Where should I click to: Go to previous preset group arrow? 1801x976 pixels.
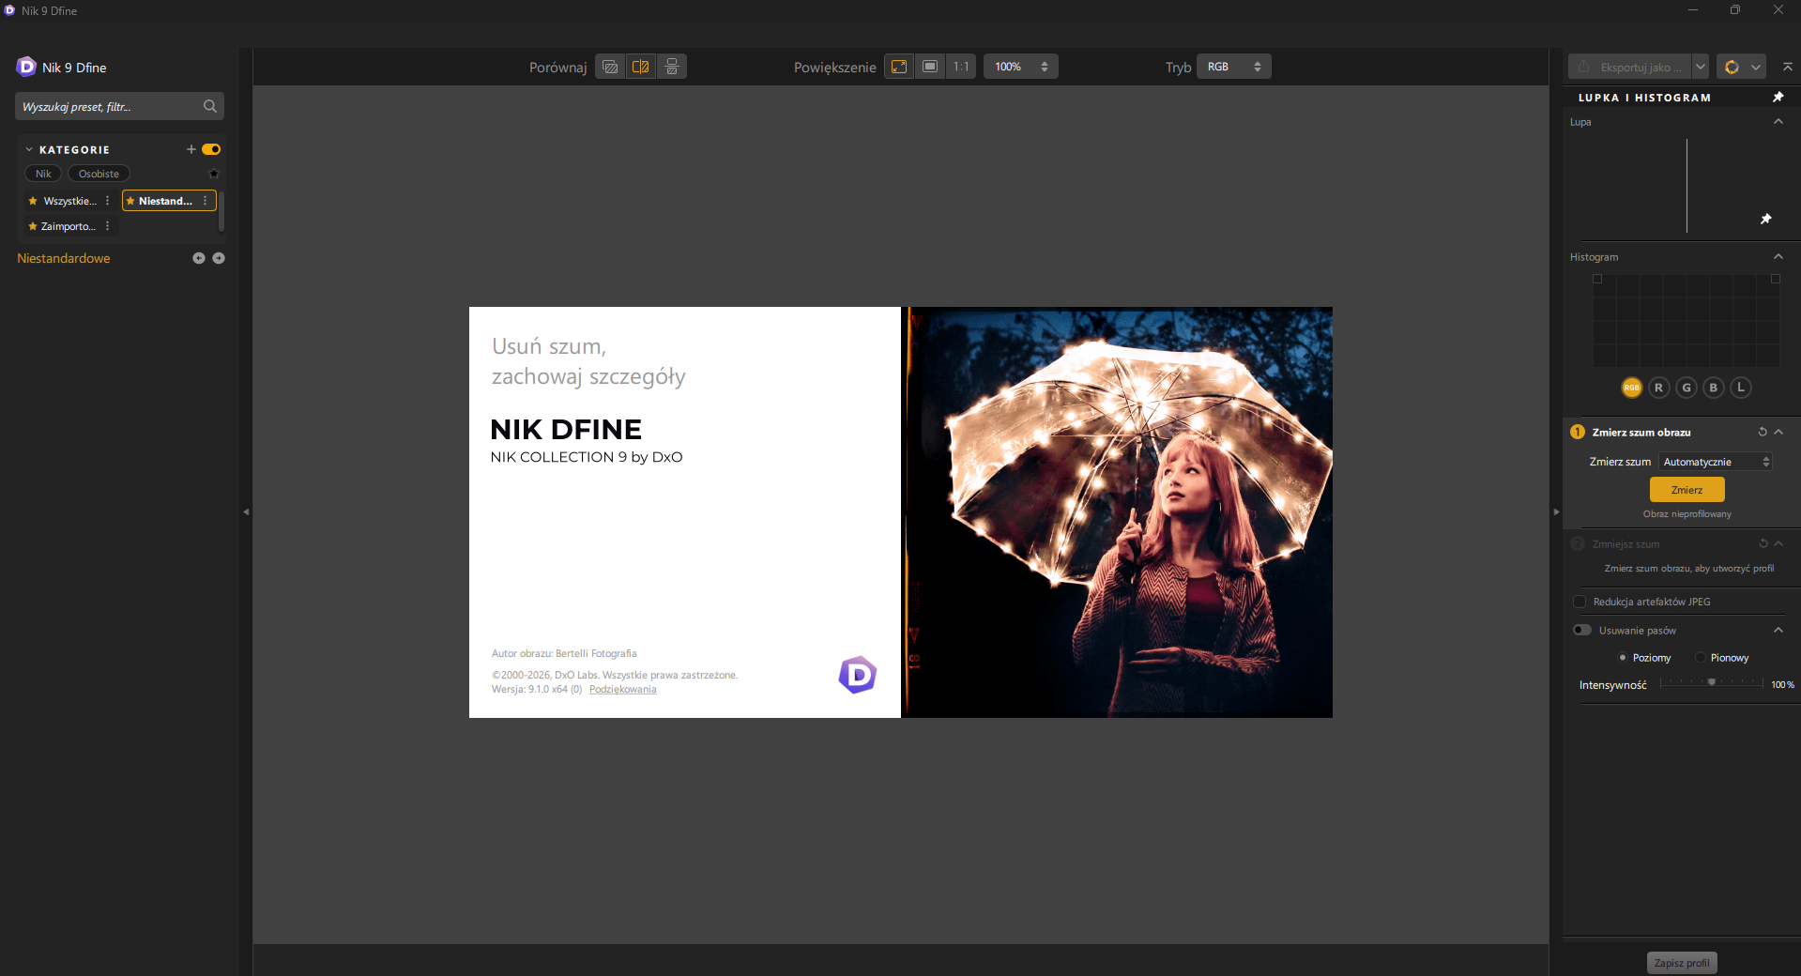(x=199, y=258)
